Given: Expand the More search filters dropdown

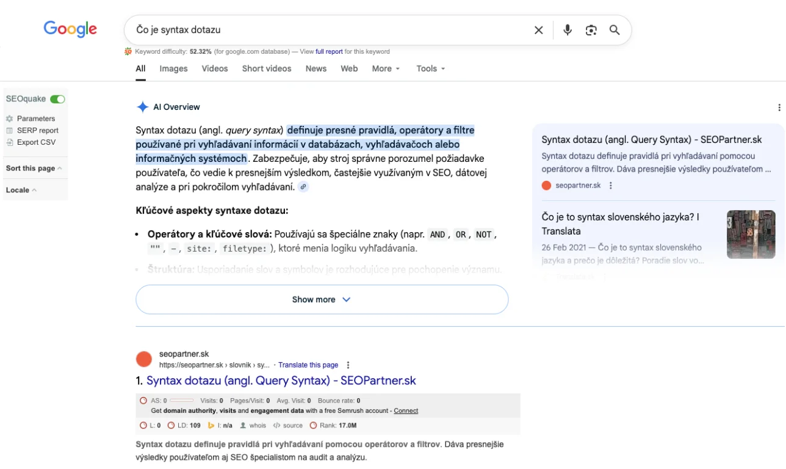Looking at the screenshot, I should [x=386, y=68].
